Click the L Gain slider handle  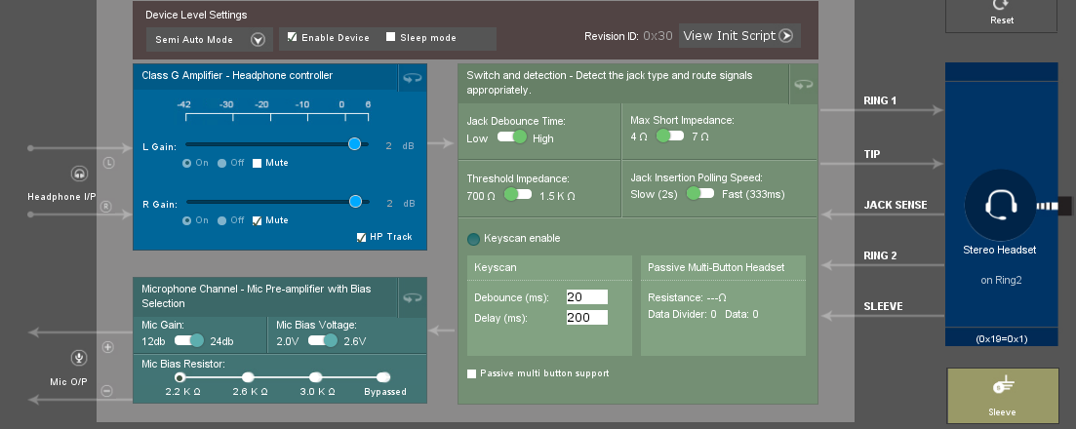click(354, 143)
